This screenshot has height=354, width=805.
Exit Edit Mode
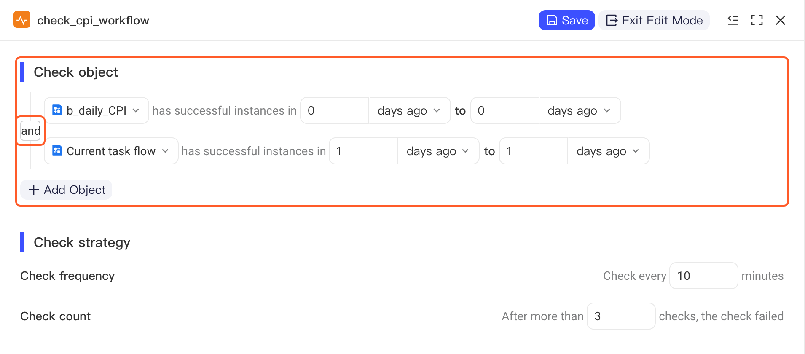pyautogui.click(x=654, y=20)
